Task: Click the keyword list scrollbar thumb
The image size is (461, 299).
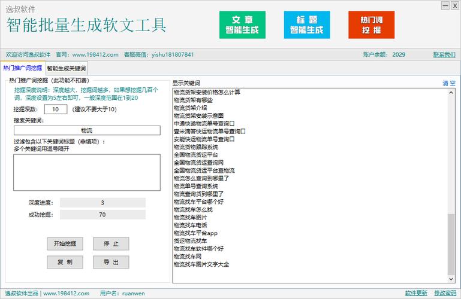Action: [451, 245]
